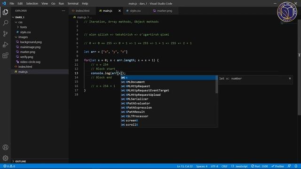Open the Go menu

(x=53, y=3)
